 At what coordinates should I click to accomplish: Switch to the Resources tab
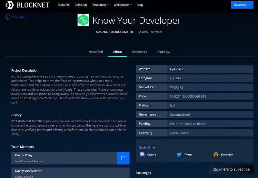click(x=140, y=52)
